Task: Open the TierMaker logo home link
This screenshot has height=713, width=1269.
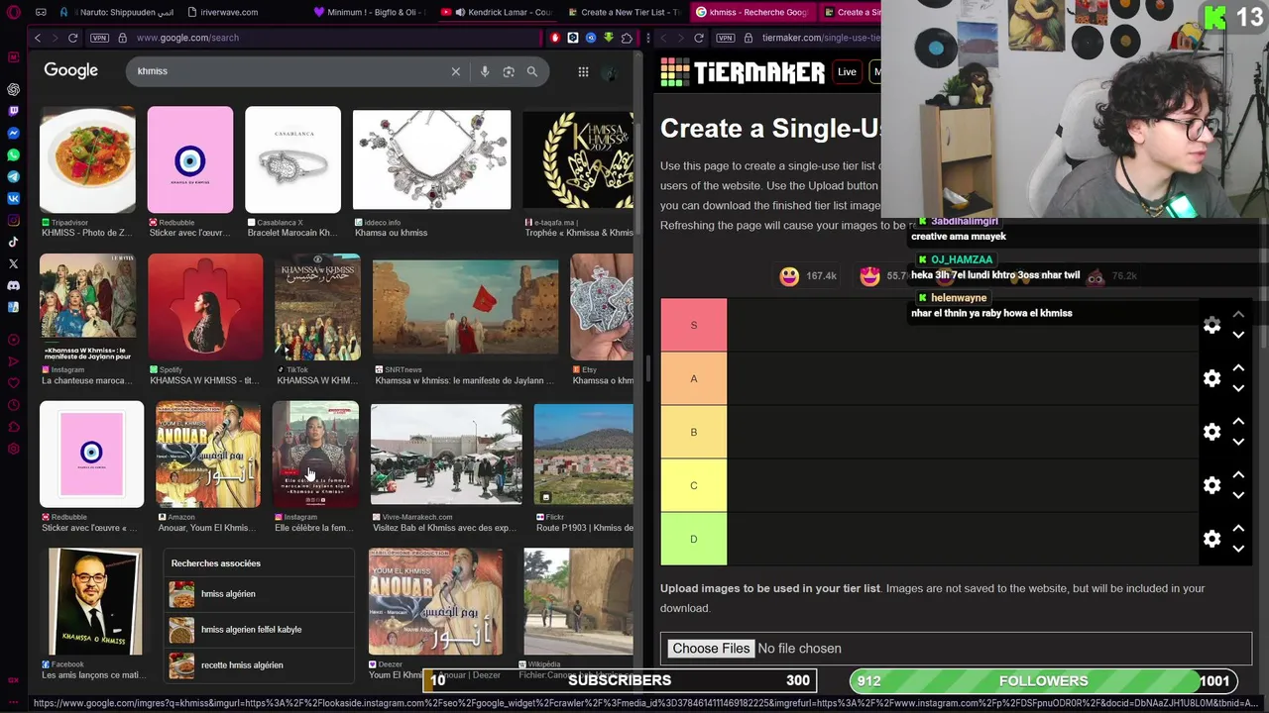Action: pos(743,72)
